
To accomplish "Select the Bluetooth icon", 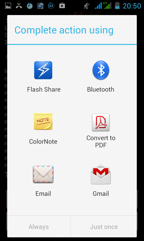I will [101, 70].
